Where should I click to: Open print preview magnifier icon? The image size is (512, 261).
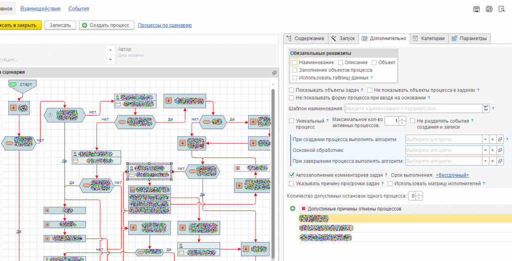(x=501, y=9)
